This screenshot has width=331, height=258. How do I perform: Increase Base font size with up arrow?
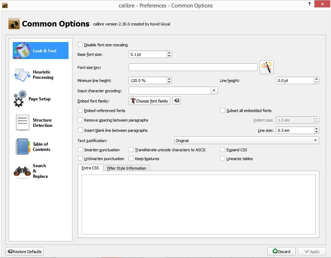coord(169,53)
